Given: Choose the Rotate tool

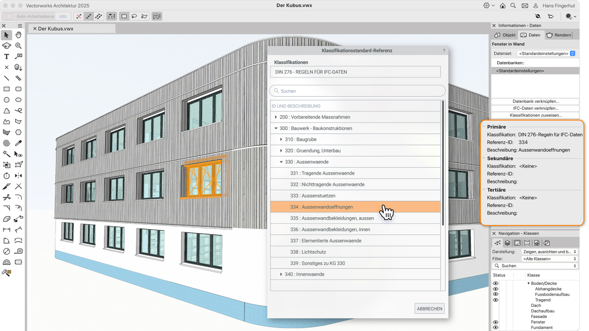Looking at the screenshot, I should tap(6, 176).
